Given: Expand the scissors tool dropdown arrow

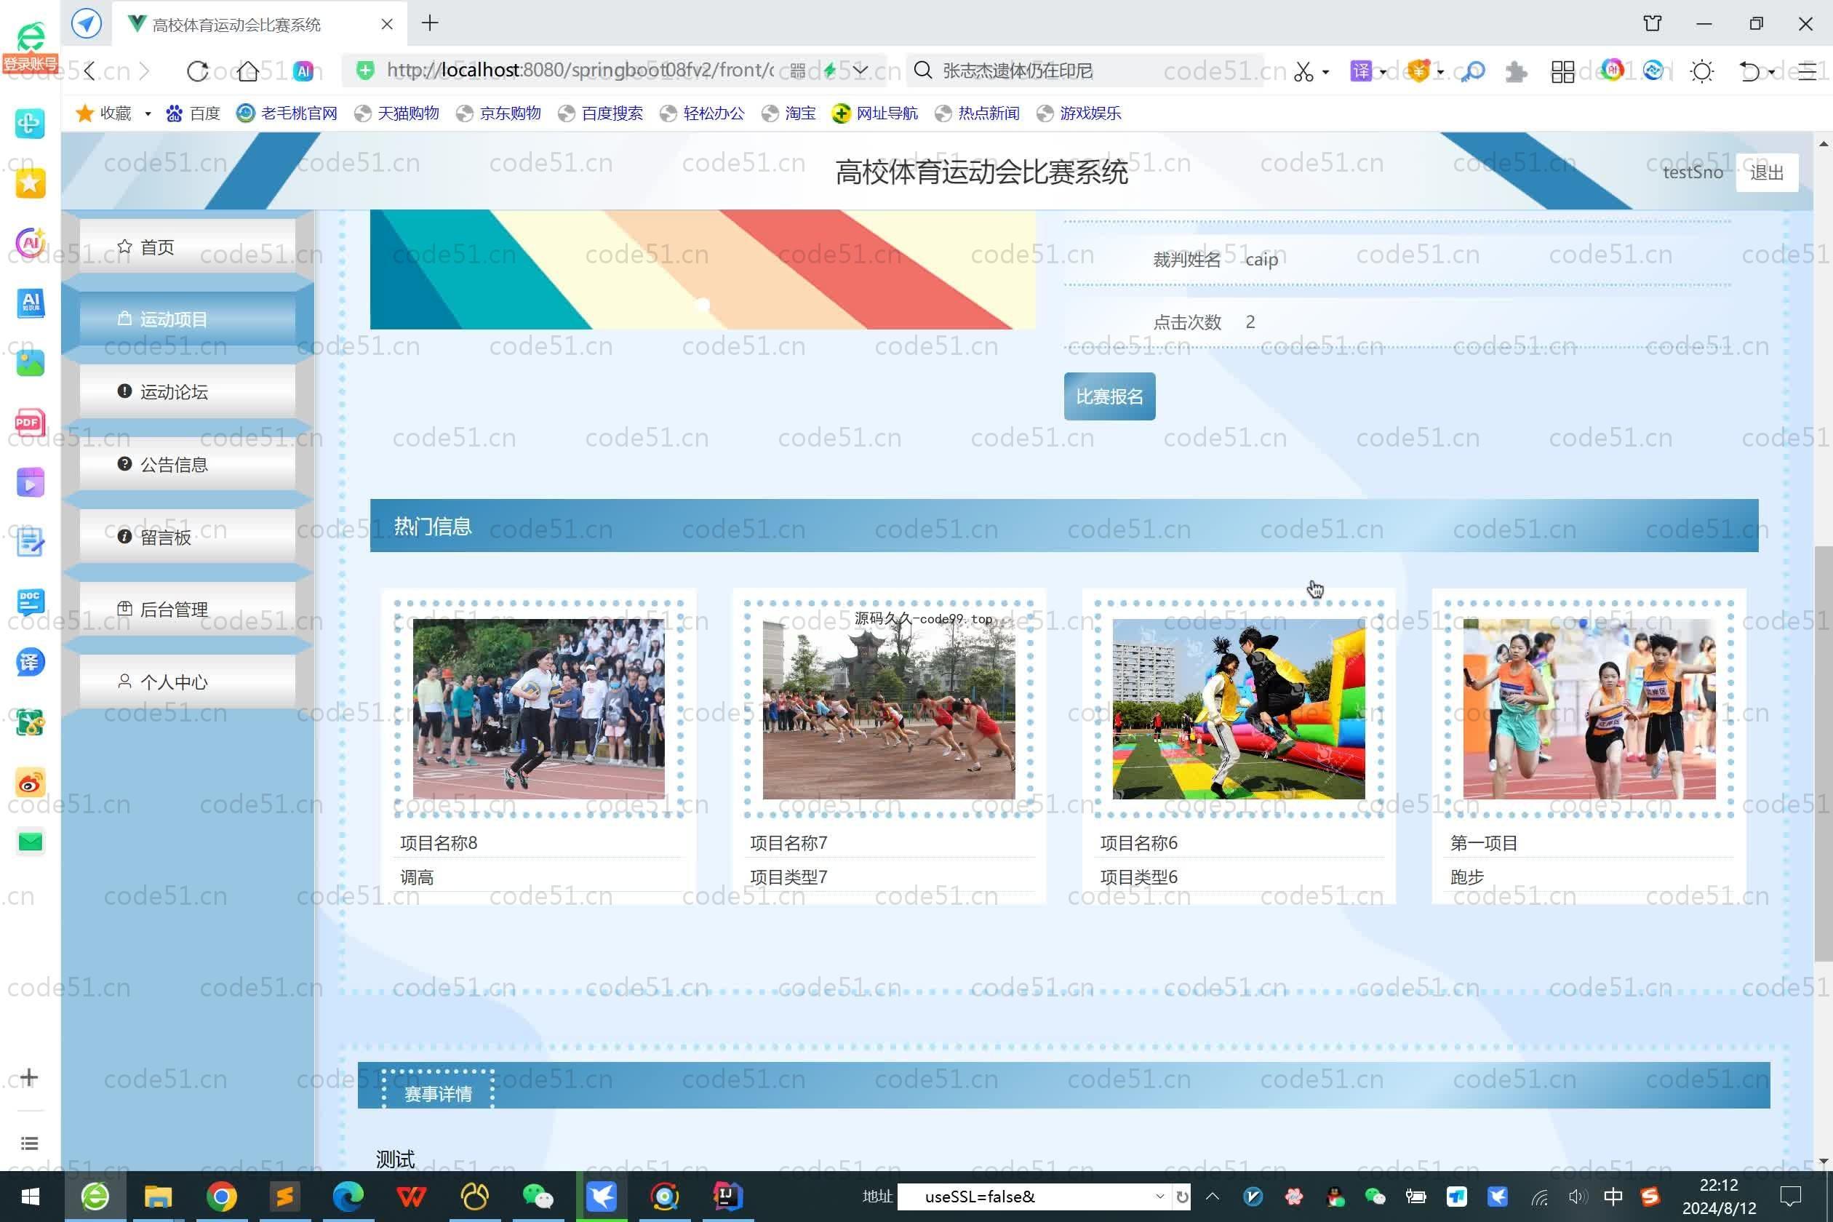Looking at the screenshot, I should (1325, 73).
